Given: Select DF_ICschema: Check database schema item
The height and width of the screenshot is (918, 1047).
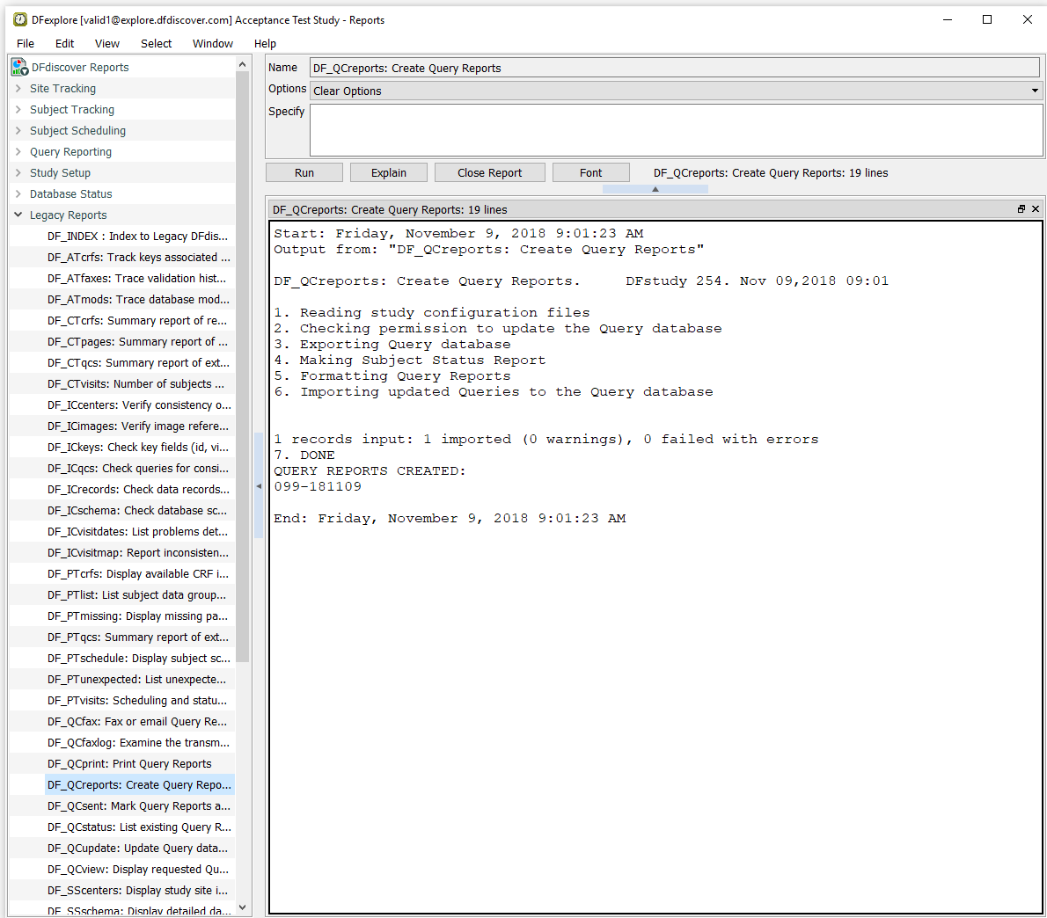Looking at the screenshot, I should [137, 510].
